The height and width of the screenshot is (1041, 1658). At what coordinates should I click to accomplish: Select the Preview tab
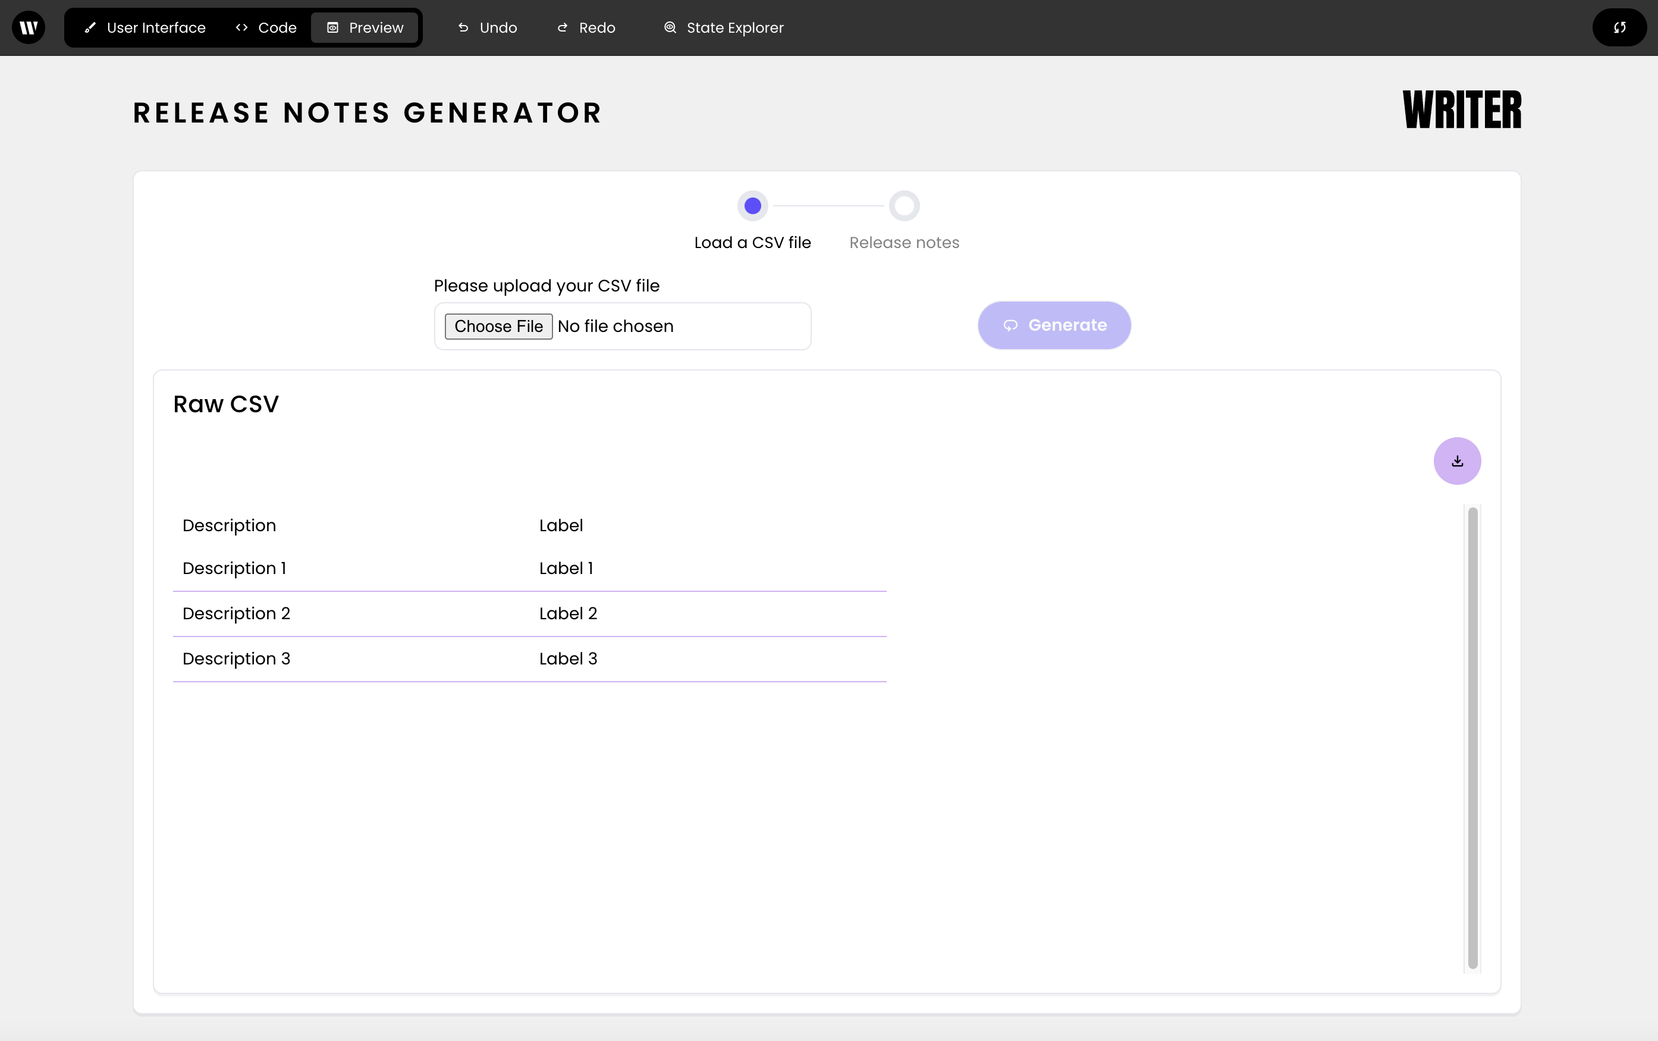coord(365,27)
